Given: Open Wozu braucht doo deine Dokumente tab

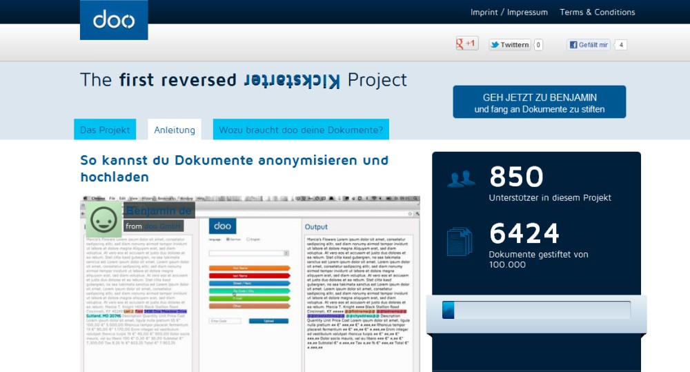Looking at the screenshot, I should click(301, 130).
